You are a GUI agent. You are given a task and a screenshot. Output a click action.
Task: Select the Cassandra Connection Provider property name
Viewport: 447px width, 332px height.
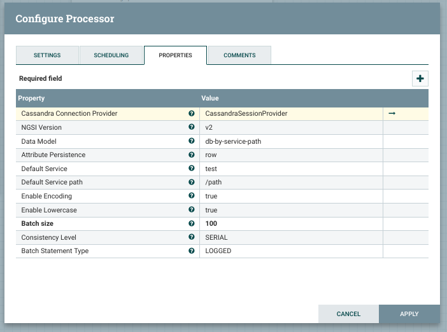click(x=69, y=114)
